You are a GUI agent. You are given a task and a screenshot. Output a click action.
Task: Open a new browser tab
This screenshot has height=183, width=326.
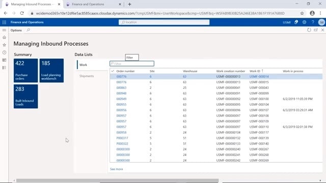(x=129, y=4)
